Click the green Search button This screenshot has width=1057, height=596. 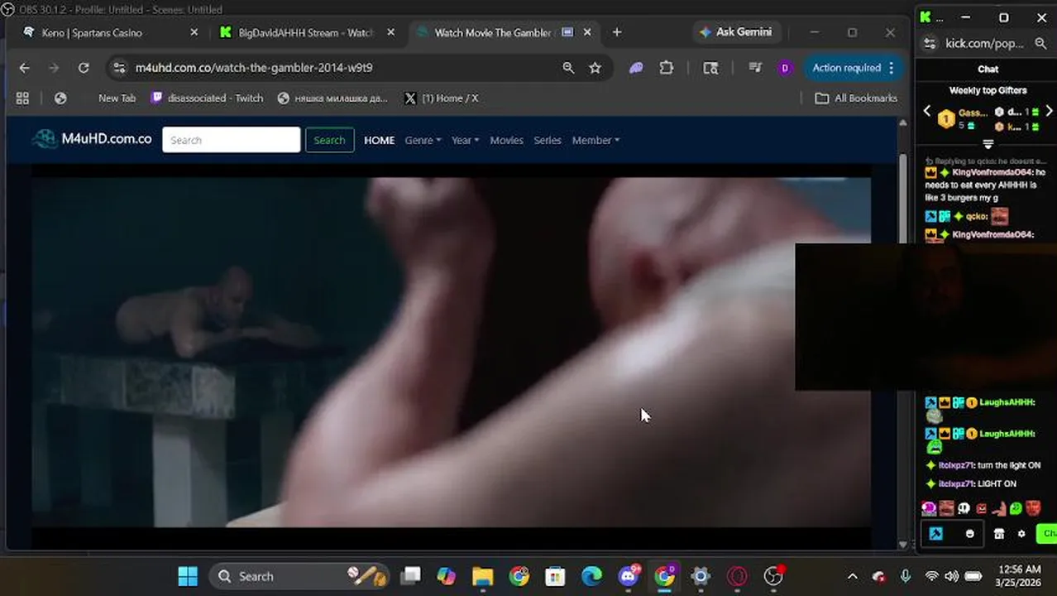tap(329, 140)
